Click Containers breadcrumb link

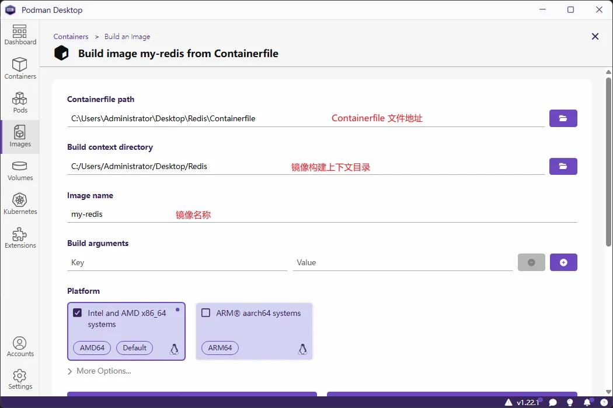[71, 37]
